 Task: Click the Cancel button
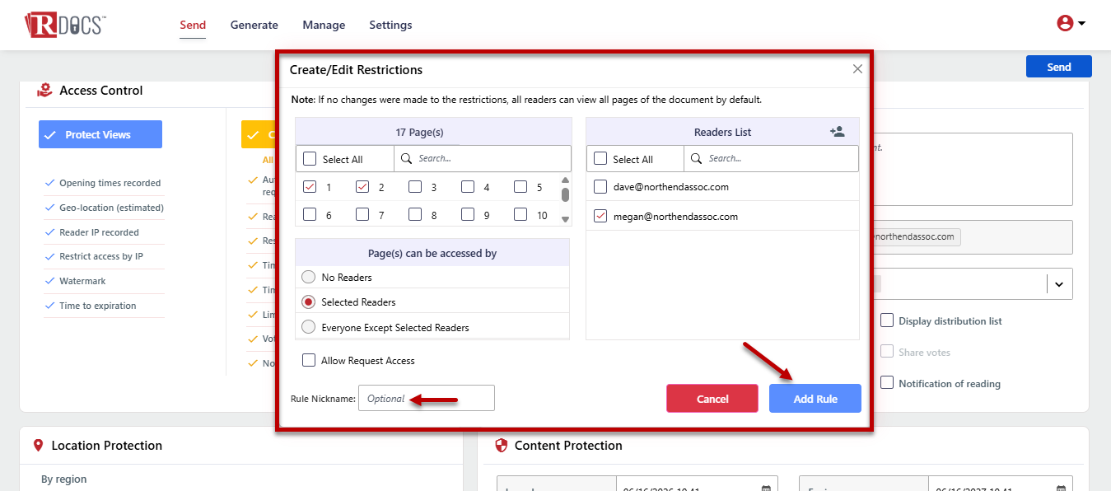point(712,399)
